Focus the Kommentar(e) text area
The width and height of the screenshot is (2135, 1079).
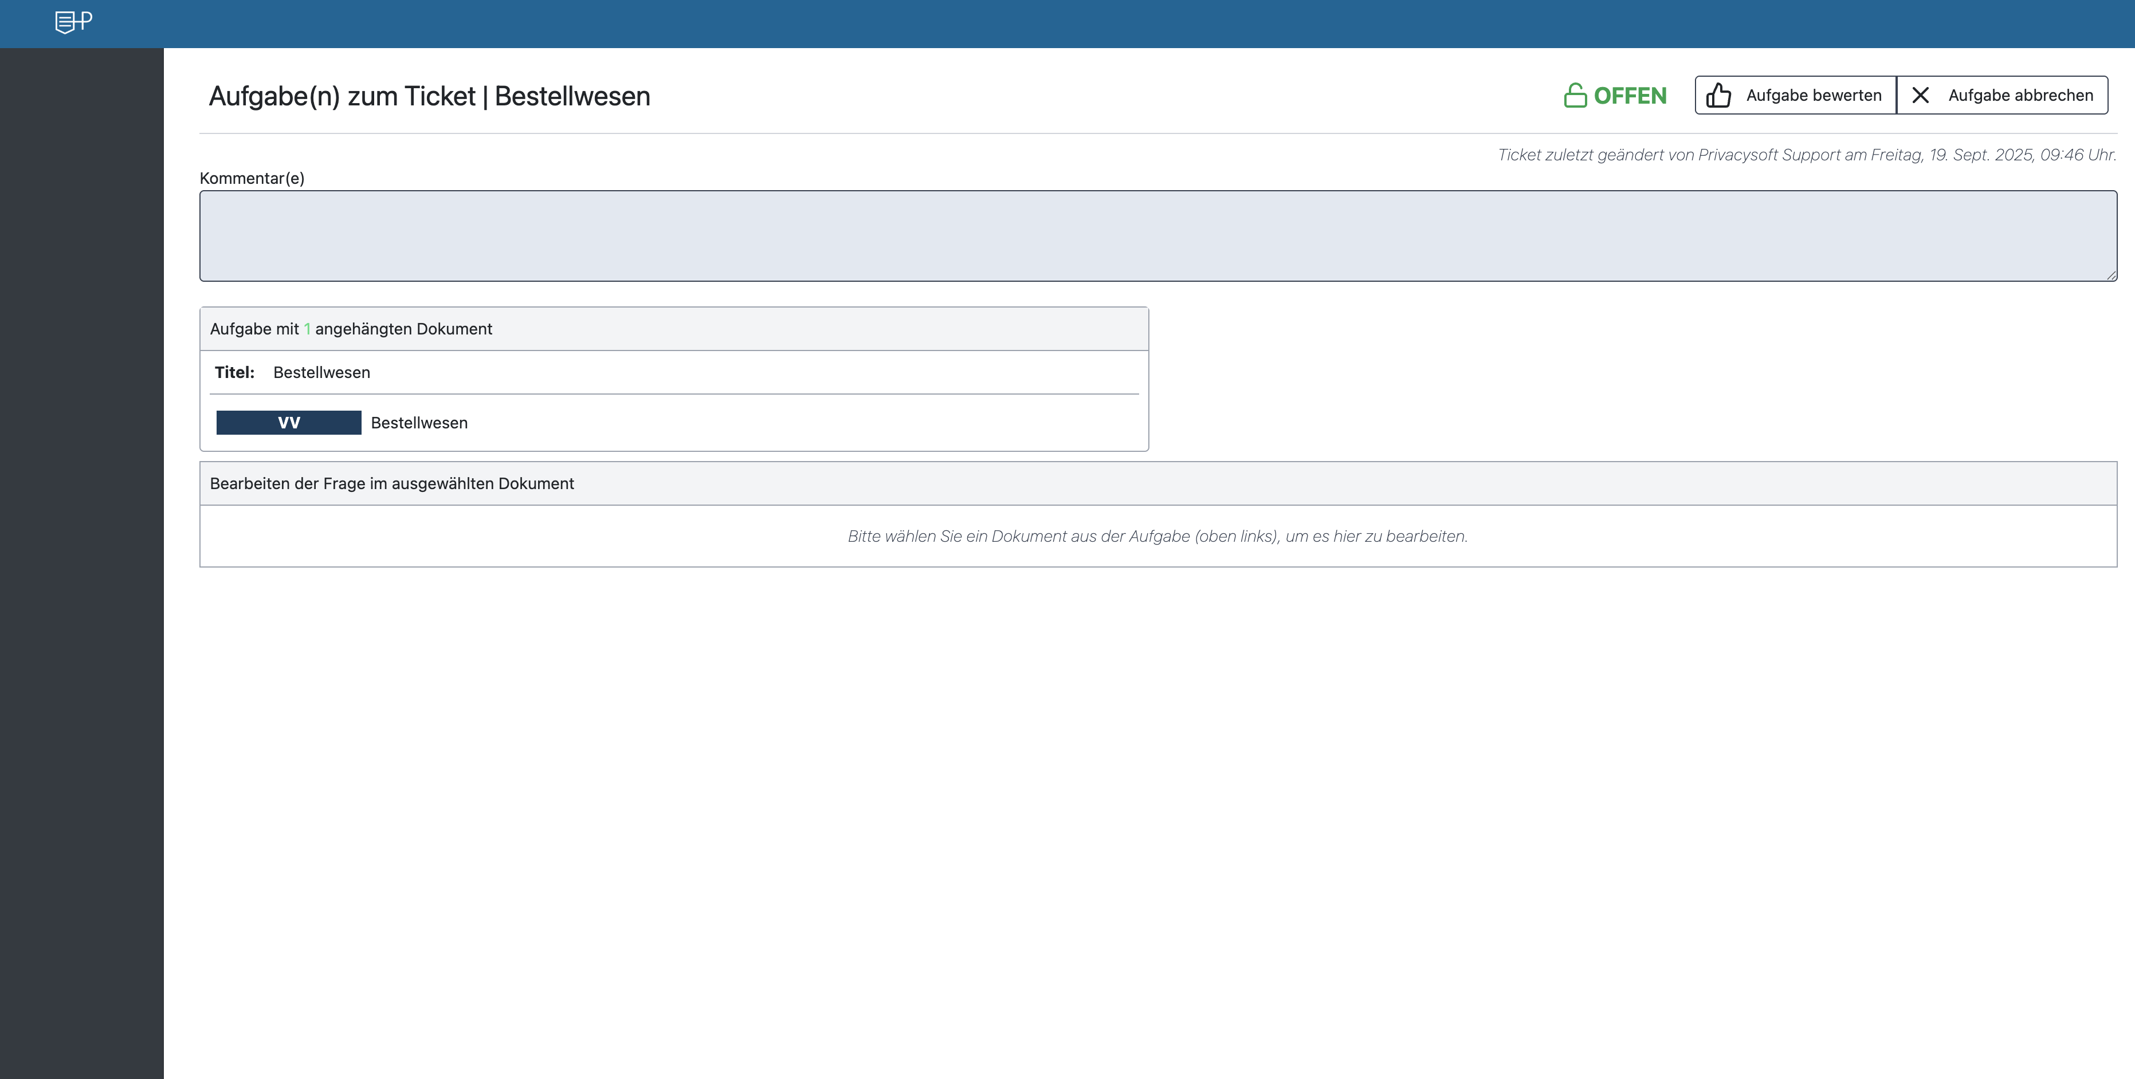tap(1157, 236)
